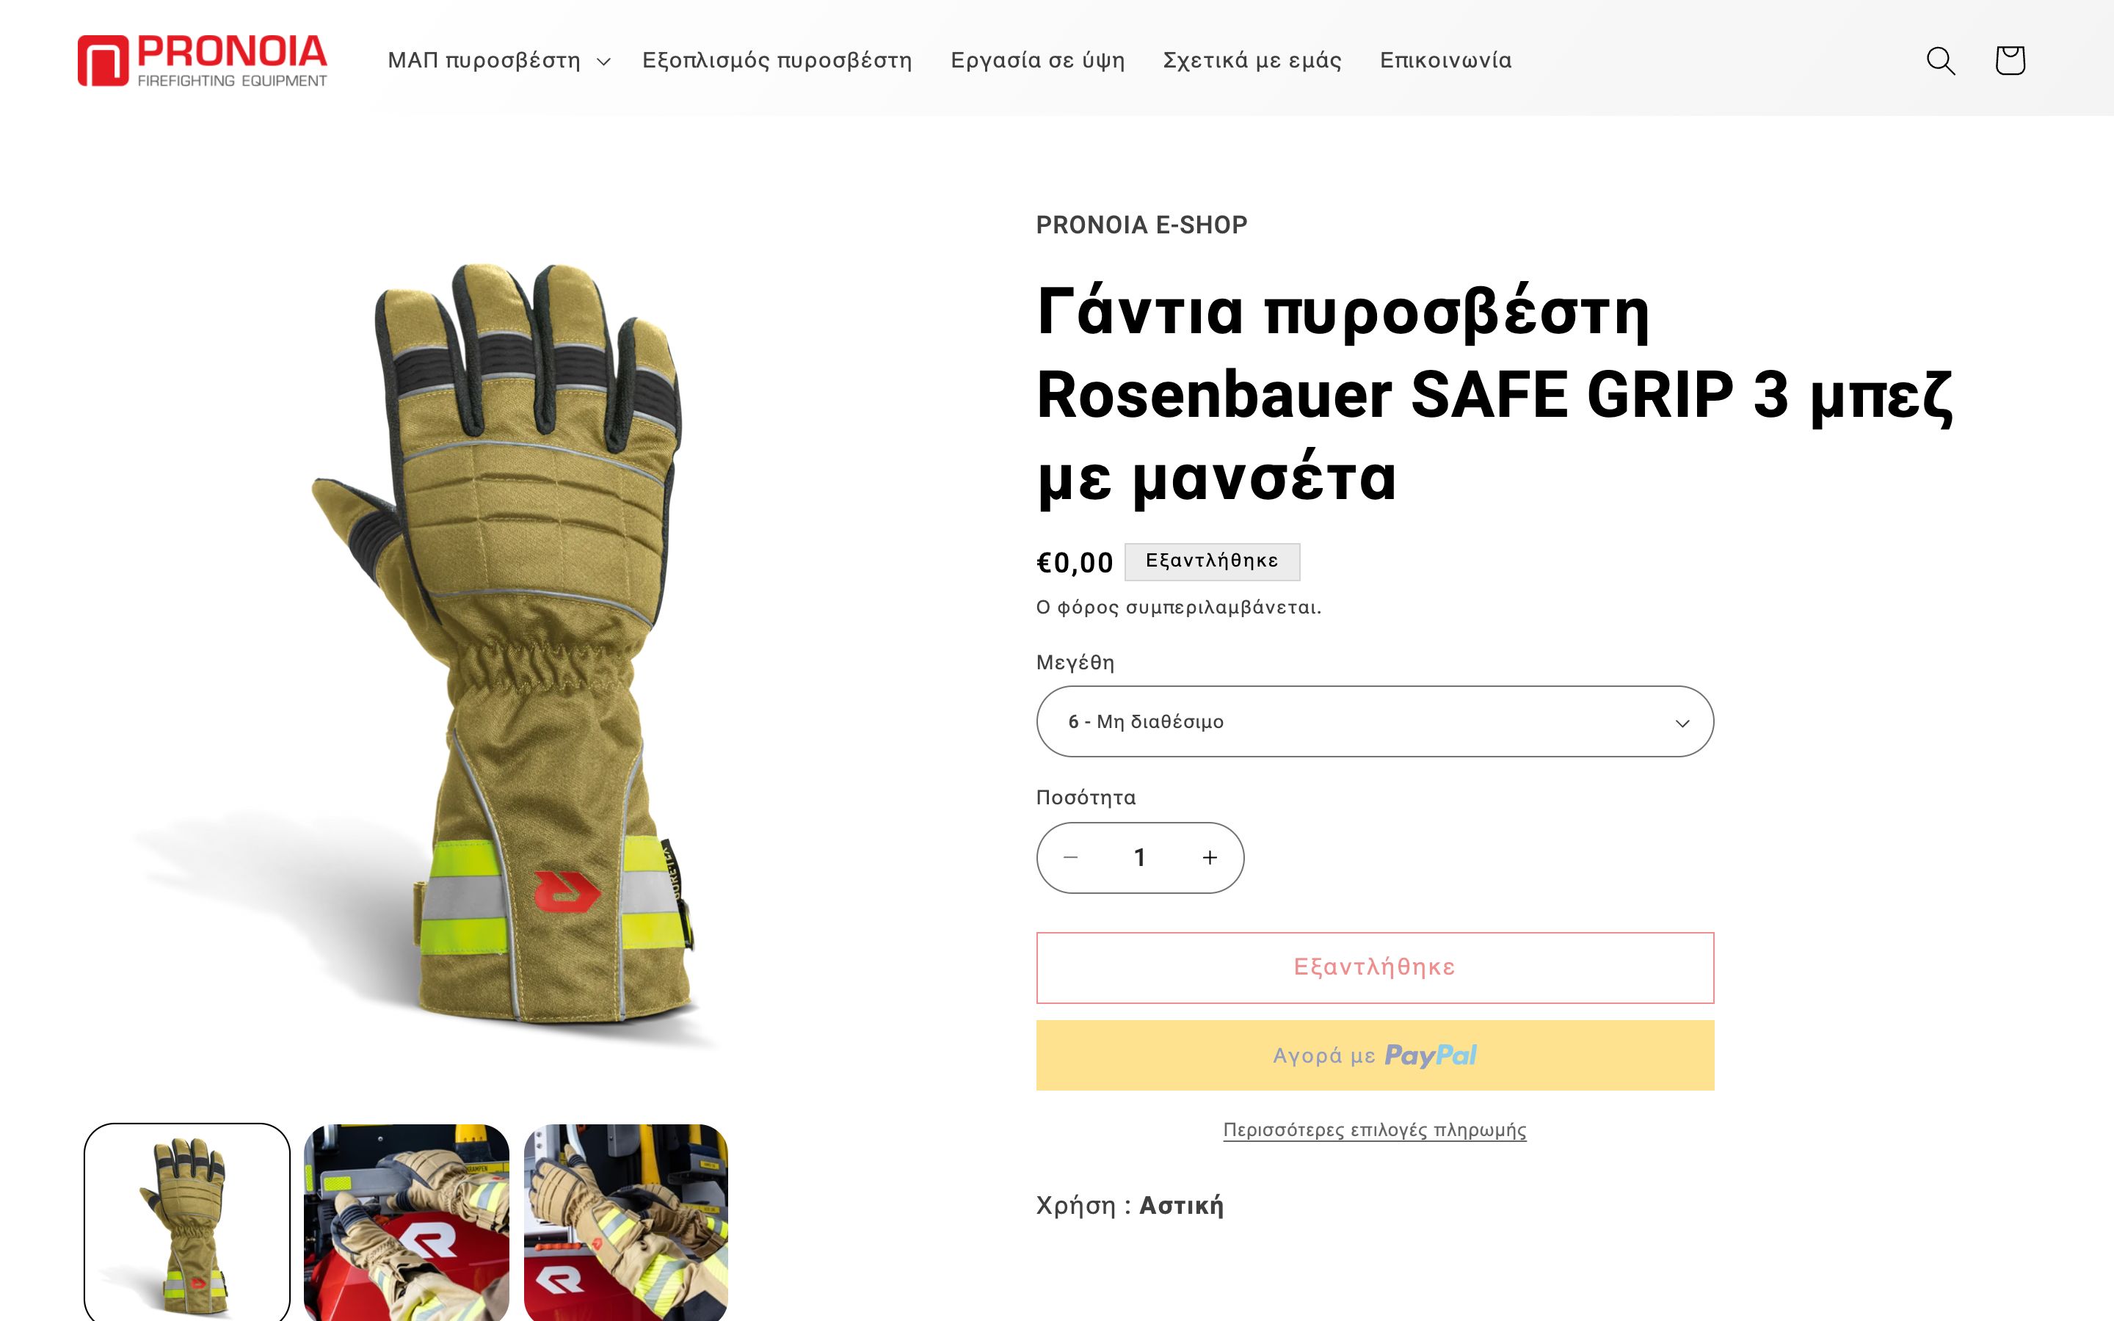Go to Εργασία σε ύψη page
Screen dimensions: 2114x1321
click(1037, 60)
